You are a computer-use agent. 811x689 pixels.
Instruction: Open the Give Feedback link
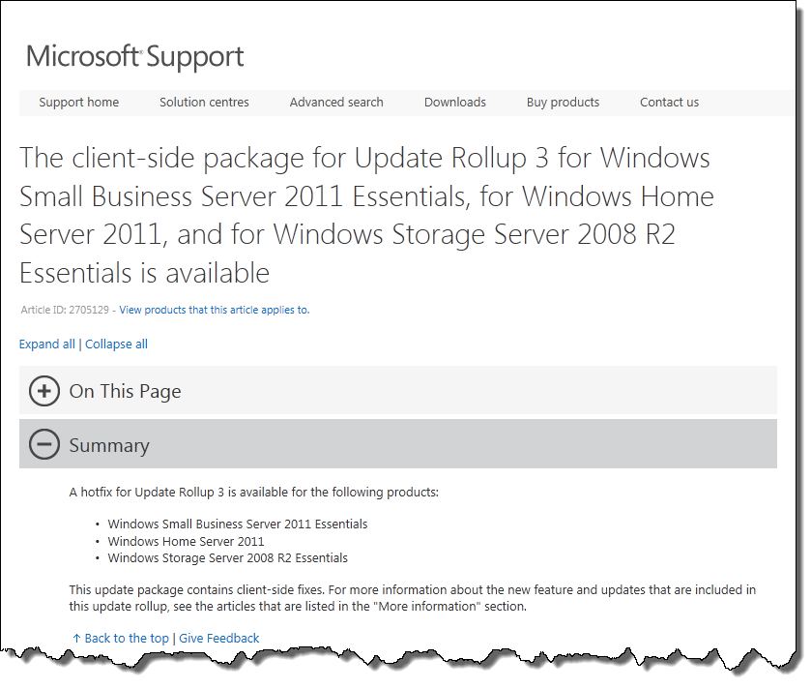pyautogui.click(x=218, y=639)
